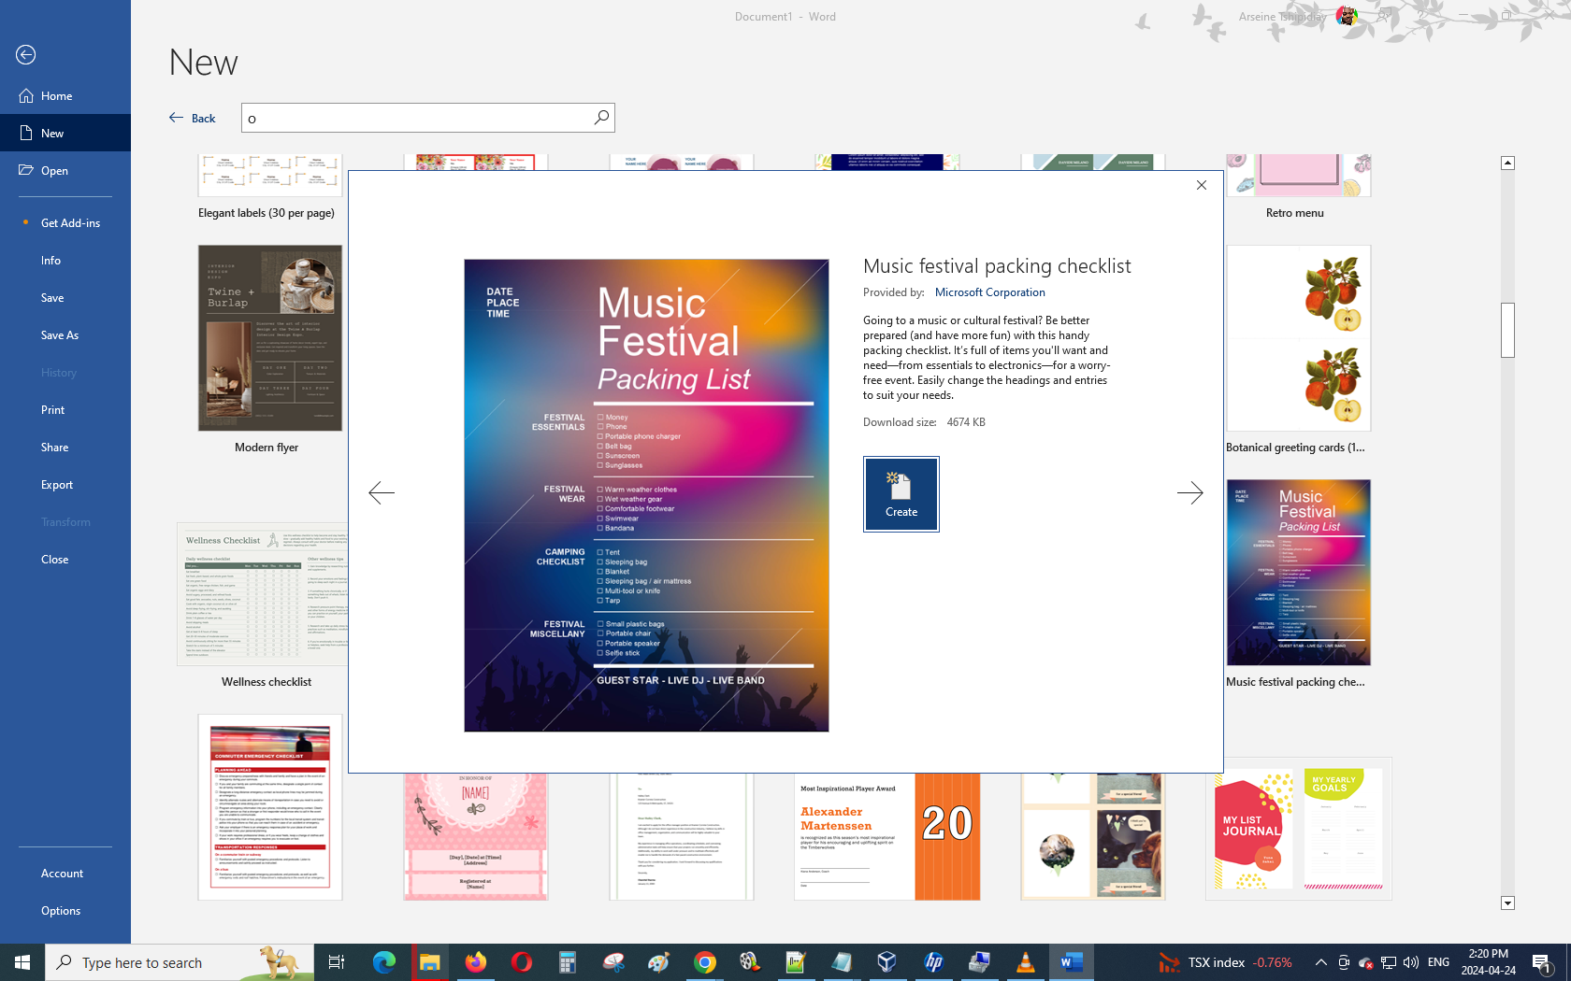Select the Modern flyer template thumbnail
The image size is (1571, 981).
click(x=269, y=338)
